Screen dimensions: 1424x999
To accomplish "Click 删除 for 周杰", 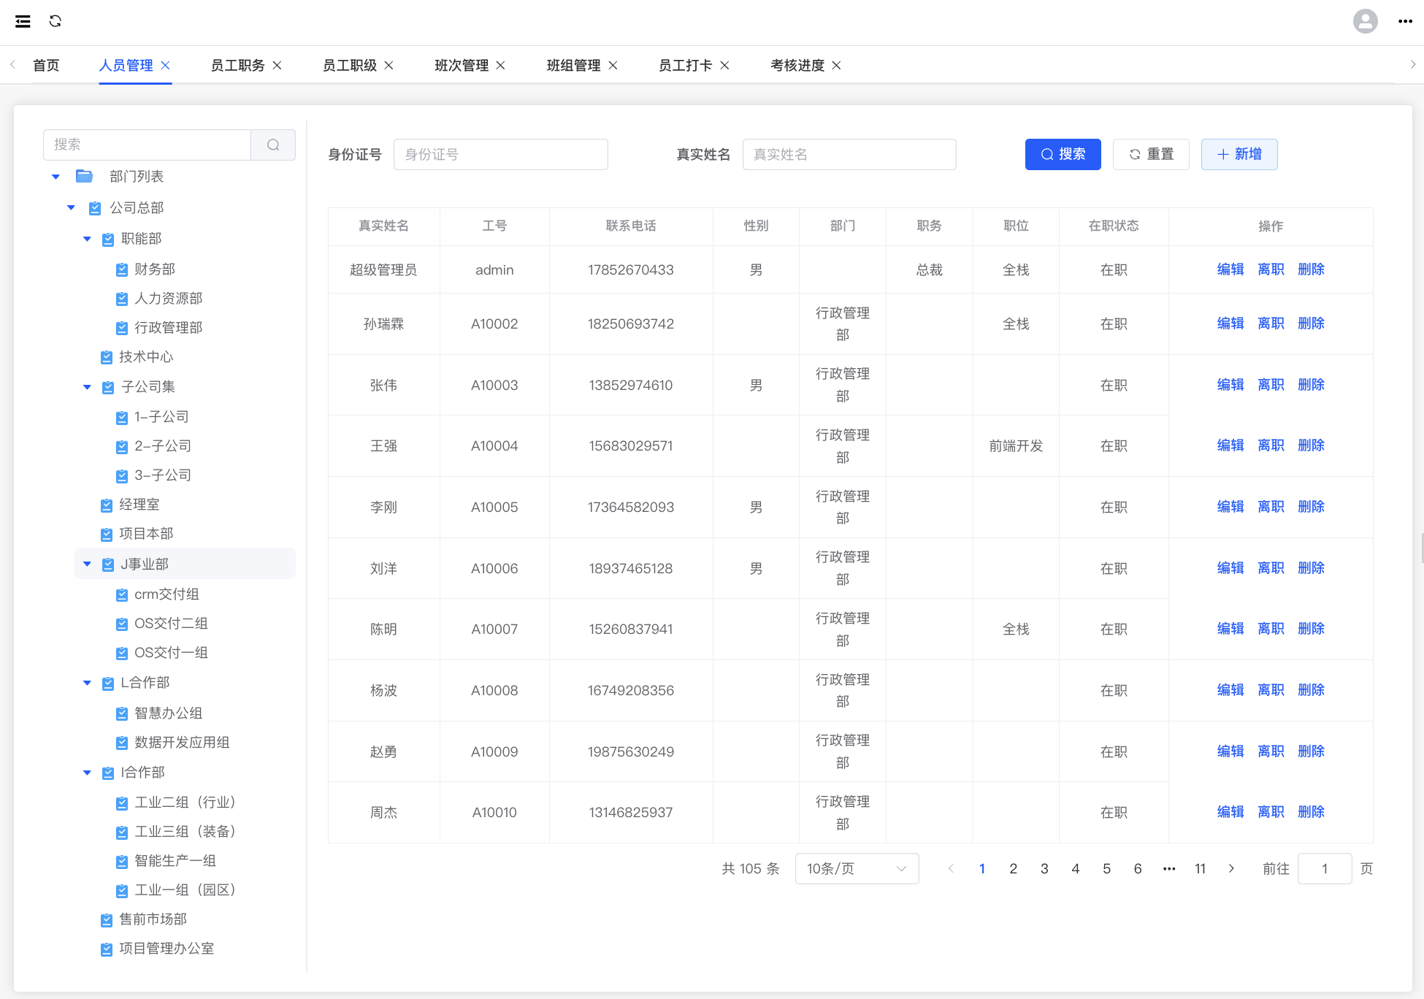I will point(1311,812).
